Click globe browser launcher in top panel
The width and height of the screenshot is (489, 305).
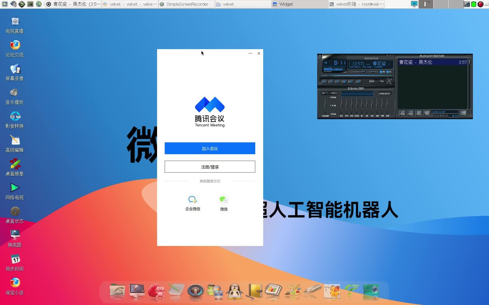tap(39, 4)
